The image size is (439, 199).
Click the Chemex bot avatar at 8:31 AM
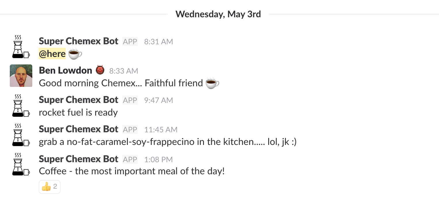21,47
